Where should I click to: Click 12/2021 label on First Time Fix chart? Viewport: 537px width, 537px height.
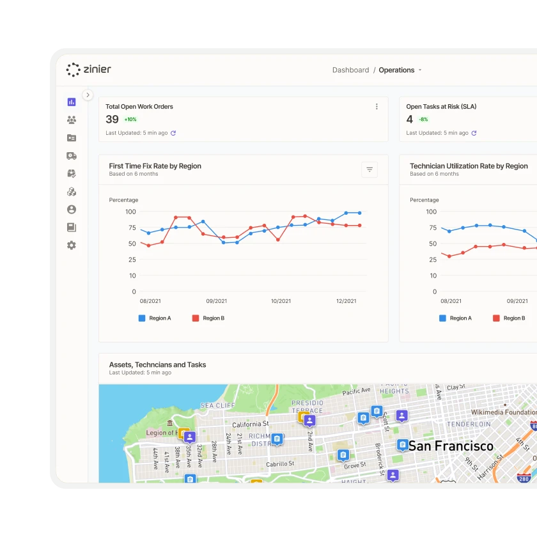pyautogui.click(x=346, y=301)
